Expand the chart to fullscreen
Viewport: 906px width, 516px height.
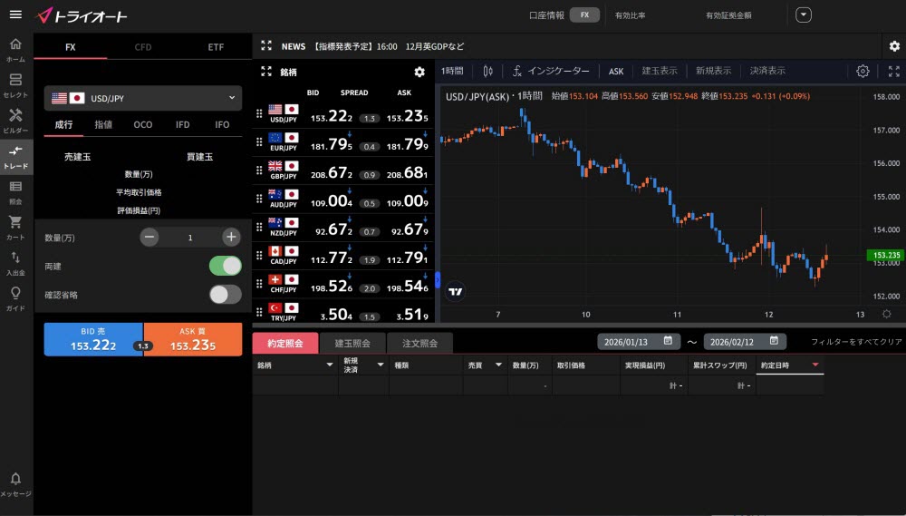point(893,71)
